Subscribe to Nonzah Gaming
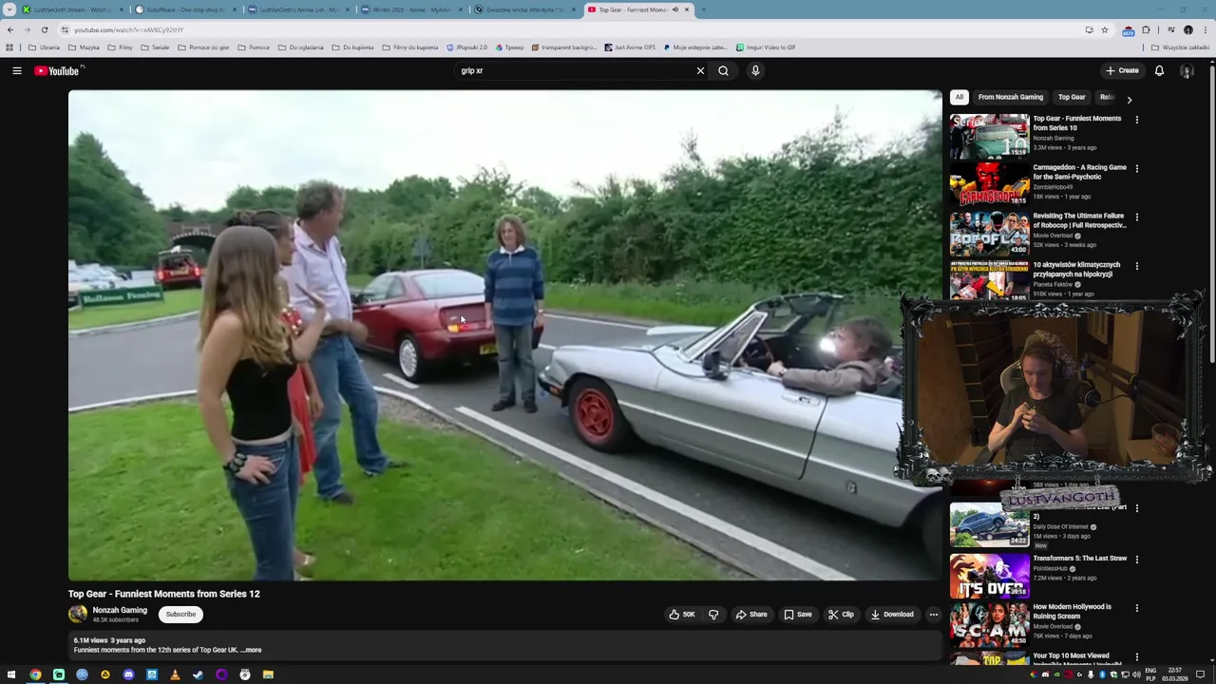 point(180,614)
